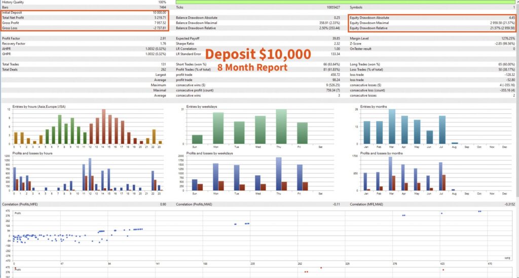Click the 'Profit Factor' label
This screenshot has width=519, height=278.
[x=11, y=38]
